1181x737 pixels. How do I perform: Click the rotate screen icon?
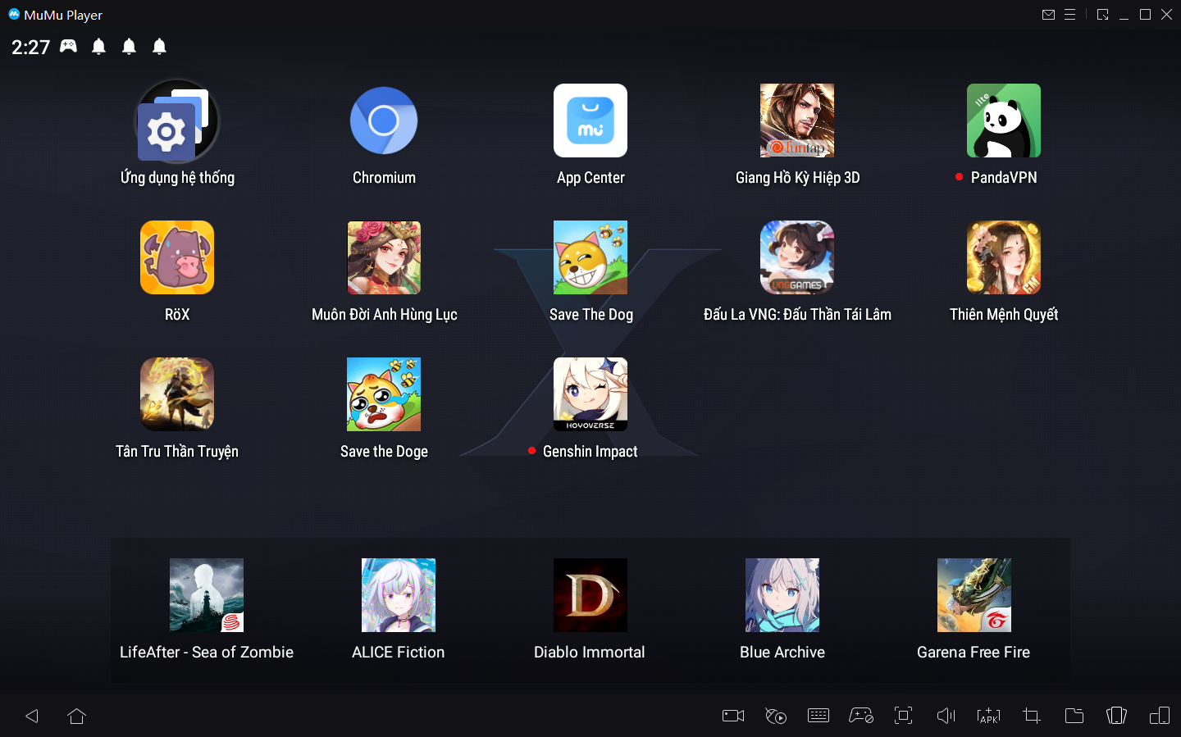(x=1116, y=716)
